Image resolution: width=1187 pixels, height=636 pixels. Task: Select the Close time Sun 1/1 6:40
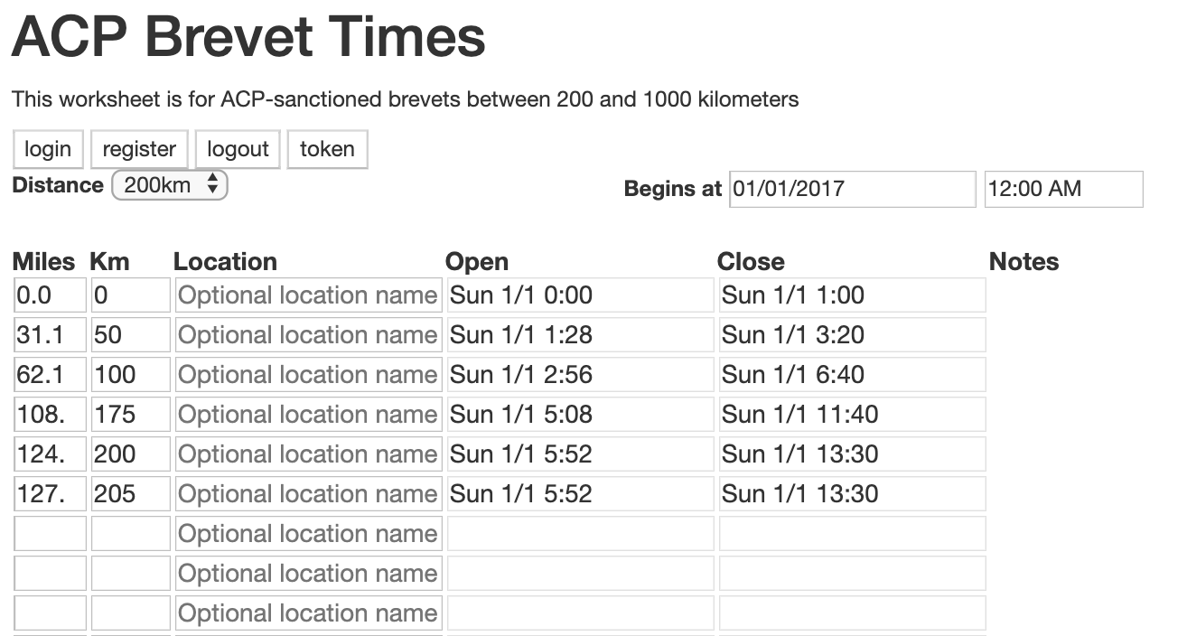point(852,375)
